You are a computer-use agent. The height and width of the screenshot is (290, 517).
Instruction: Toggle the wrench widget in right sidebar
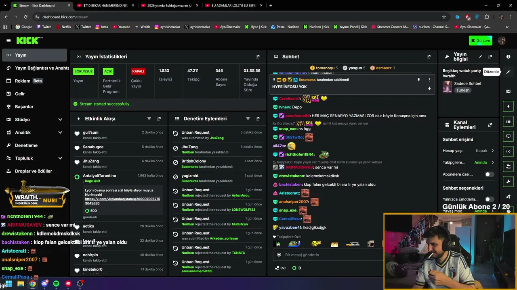pyautogui.click(x=508, y=181)
